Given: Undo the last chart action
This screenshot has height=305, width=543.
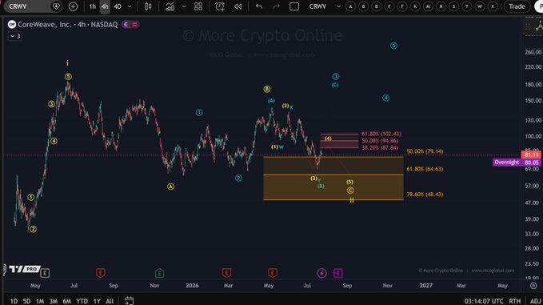Looking at the screenshot, I should click(x=258, y=6).
